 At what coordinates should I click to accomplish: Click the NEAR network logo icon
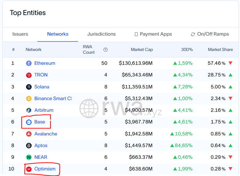tap(29, 157)
